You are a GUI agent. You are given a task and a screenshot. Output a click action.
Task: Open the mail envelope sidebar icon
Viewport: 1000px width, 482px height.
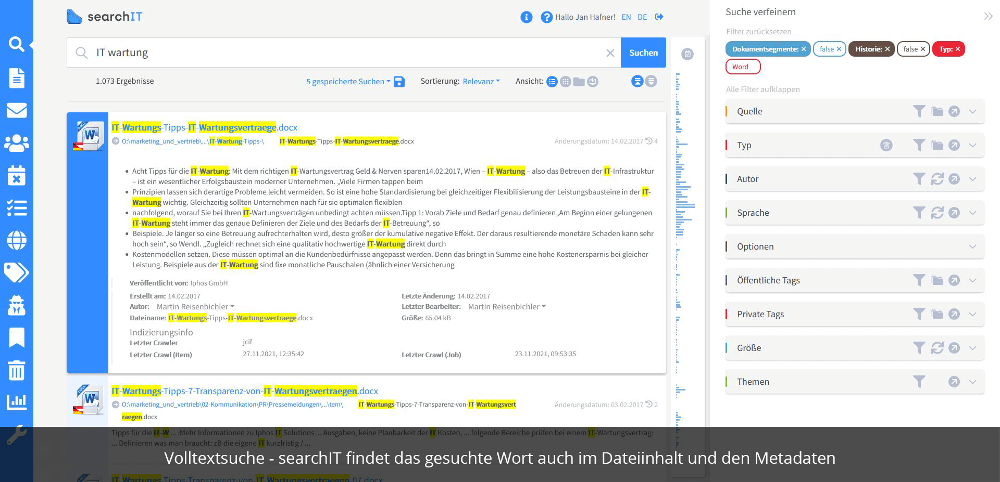[16, 110]
